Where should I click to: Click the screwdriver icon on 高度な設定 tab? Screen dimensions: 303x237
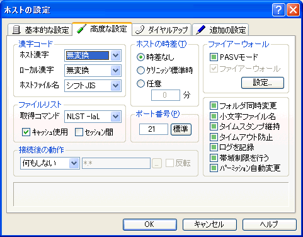click(81, 29)
